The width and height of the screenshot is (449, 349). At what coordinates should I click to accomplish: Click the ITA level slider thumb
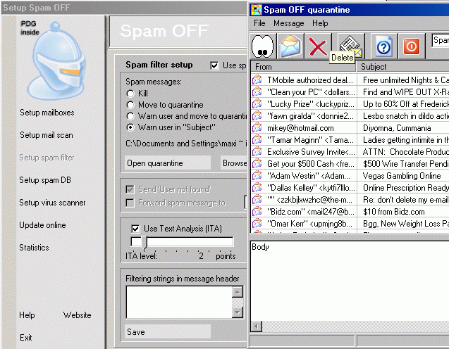coord(144,242)
